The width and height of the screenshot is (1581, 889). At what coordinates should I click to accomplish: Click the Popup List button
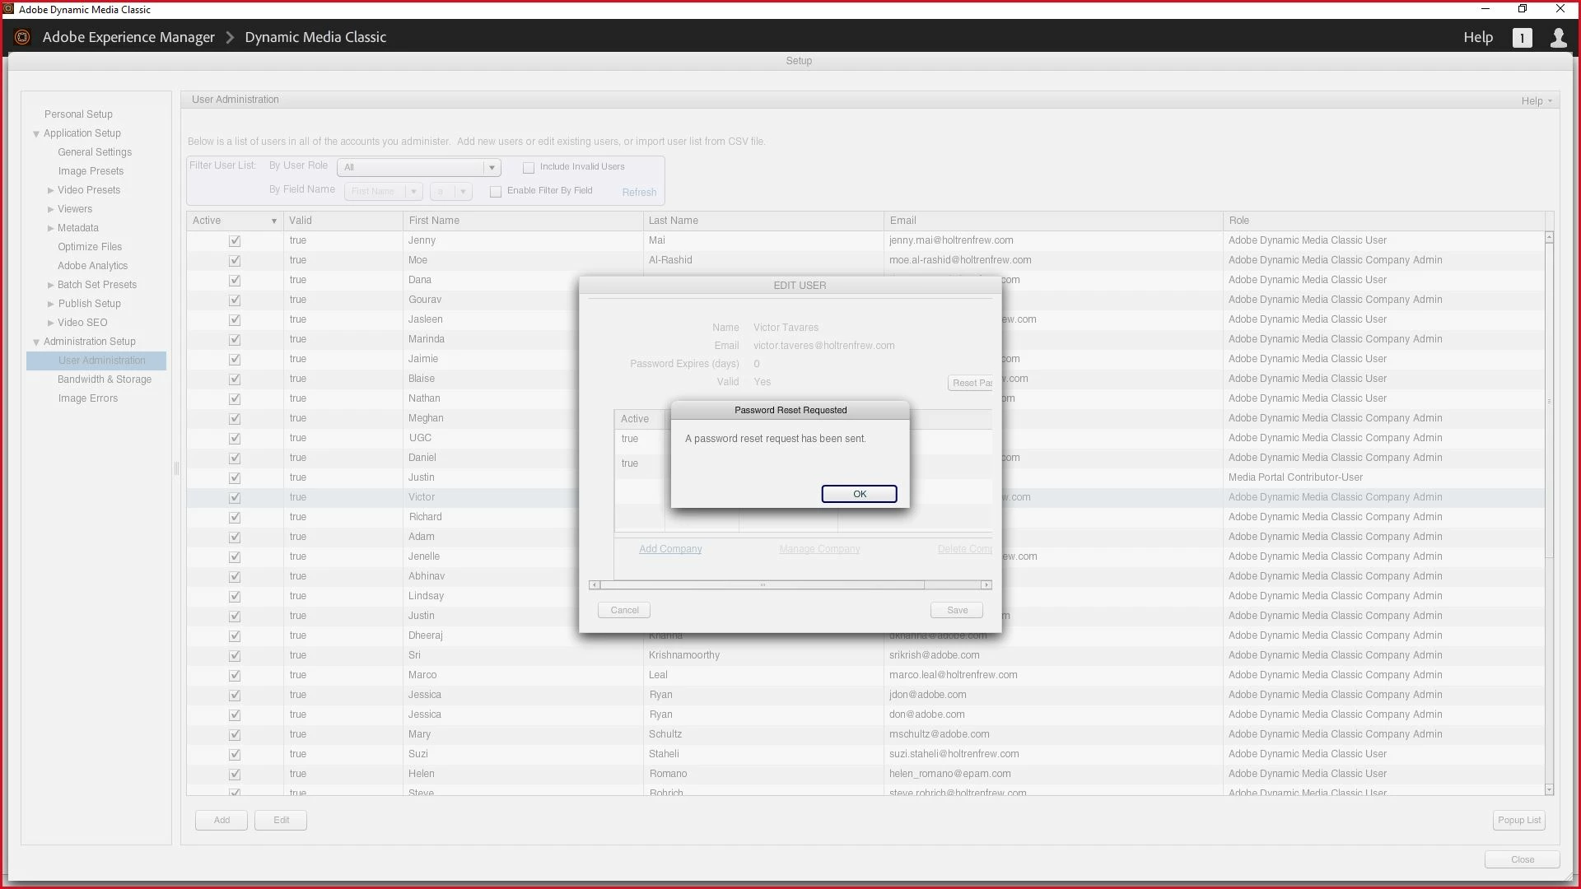pyautogui.click(x=1518, y=820)
